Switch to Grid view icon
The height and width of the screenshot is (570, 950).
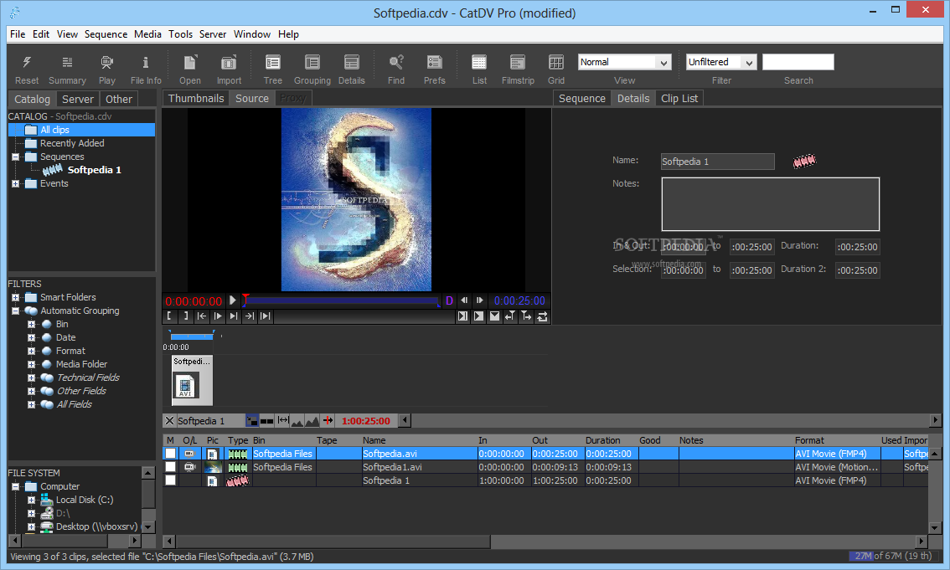(x=556, y=62)
